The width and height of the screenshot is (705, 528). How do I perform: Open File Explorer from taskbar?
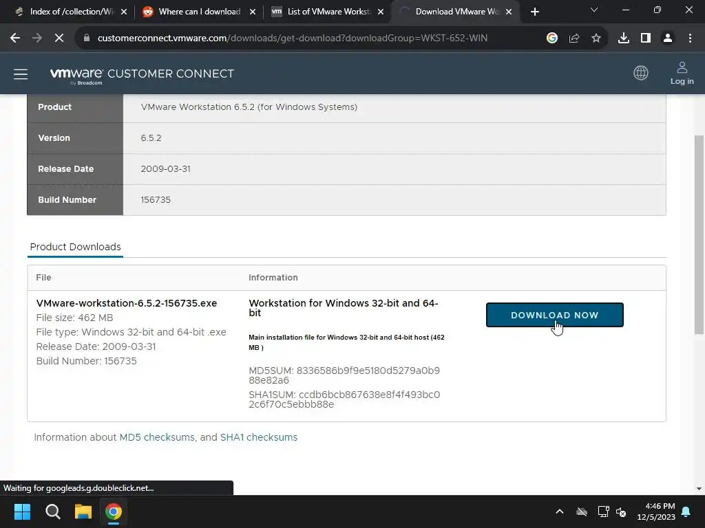(x=83, y=511)
